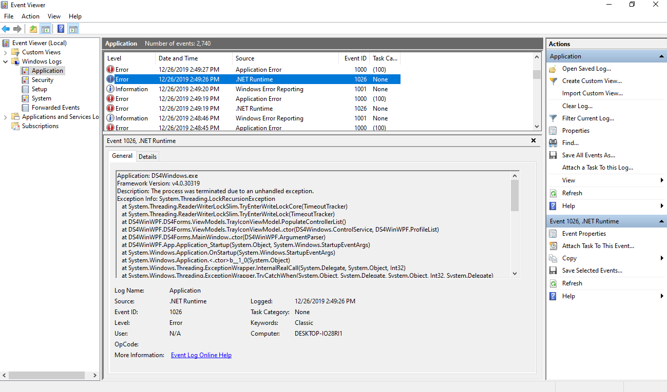The image size is (667, 392).
Task: Select the Security log in the tree
Action: coord(42,79)
